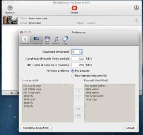Select 360p flv in priority list
The width and height of the screenshot is (143, 135).
[28, 103]
